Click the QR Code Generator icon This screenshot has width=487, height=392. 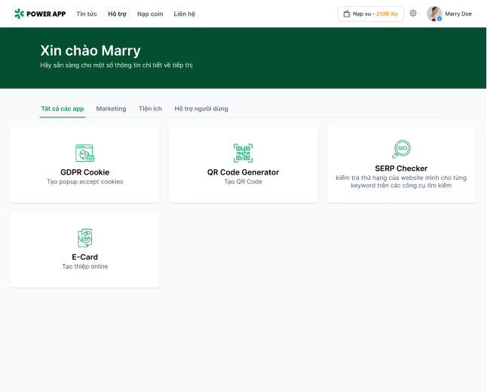tap(243, 153)
